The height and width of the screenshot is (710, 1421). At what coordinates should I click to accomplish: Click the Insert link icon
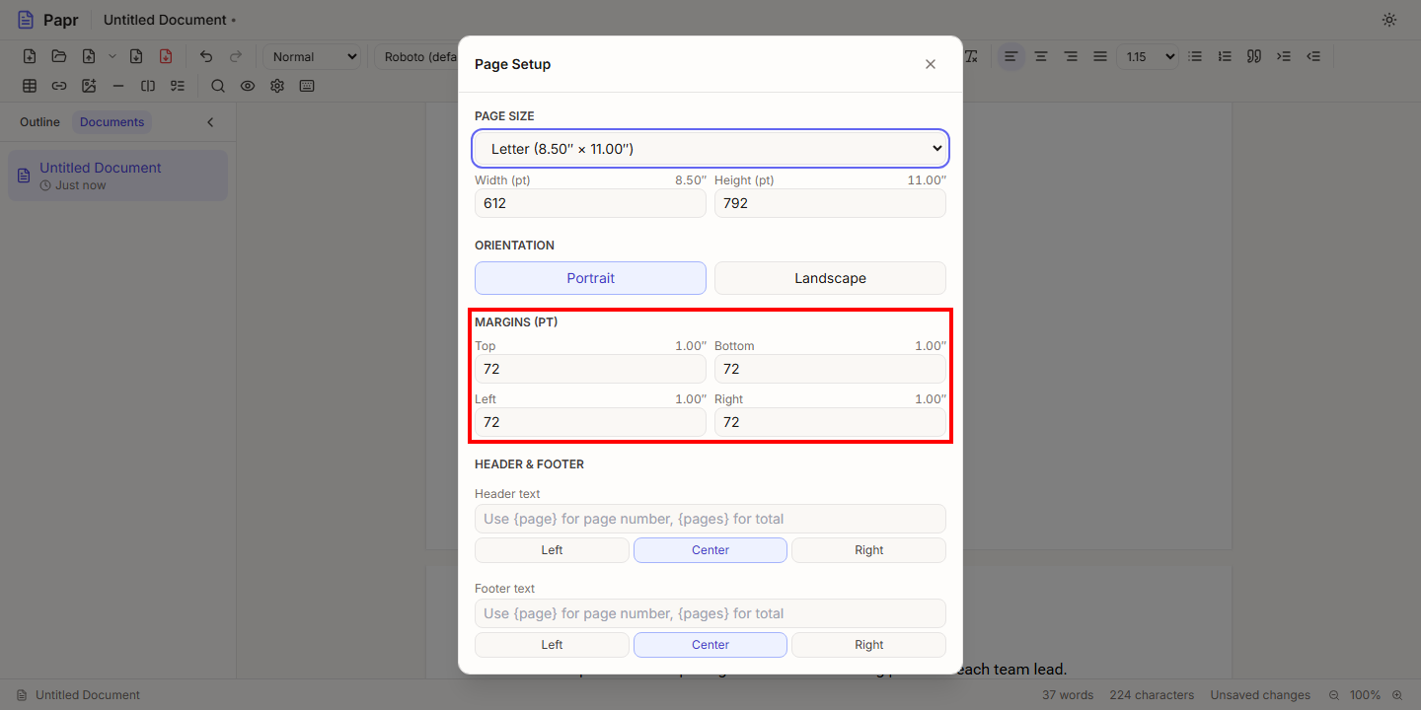coord(59,86)
